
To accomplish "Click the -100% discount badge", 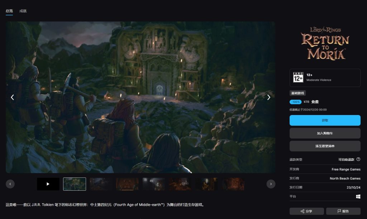I will [295, 102].
